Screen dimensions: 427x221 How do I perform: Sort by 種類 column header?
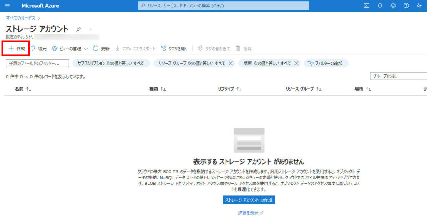tap(158, 89)
